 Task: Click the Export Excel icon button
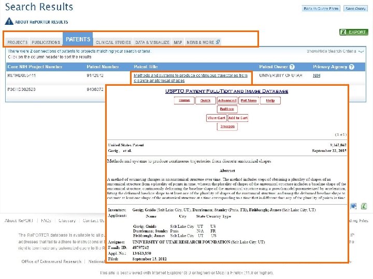click(x=354, y=32)
